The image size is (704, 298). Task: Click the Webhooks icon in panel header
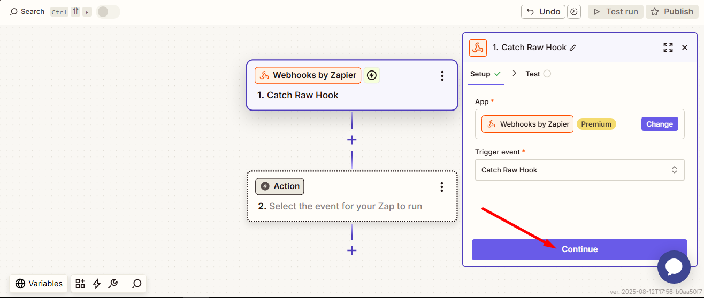478,48
